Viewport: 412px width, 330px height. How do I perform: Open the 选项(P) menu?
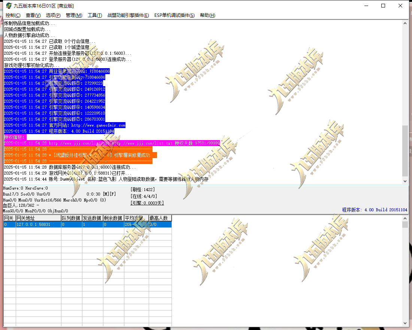tap(53, 15)
